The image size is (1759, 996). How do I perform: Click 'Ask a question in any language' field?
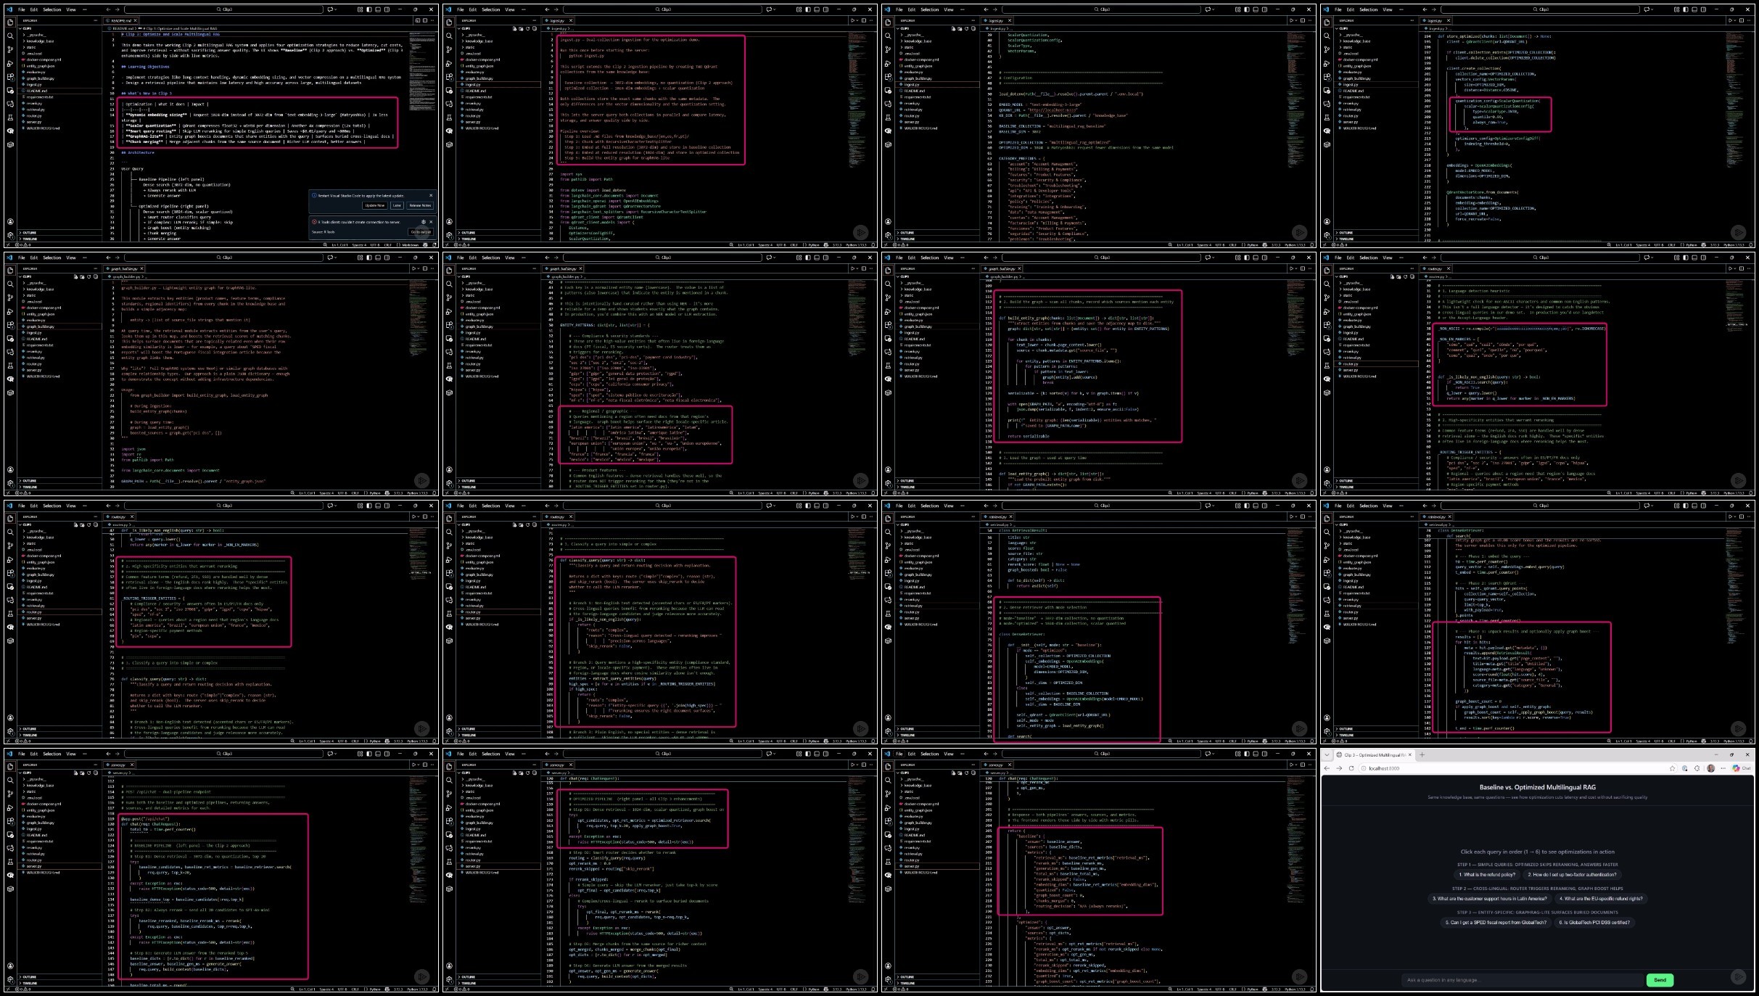tap(1522, 979)
